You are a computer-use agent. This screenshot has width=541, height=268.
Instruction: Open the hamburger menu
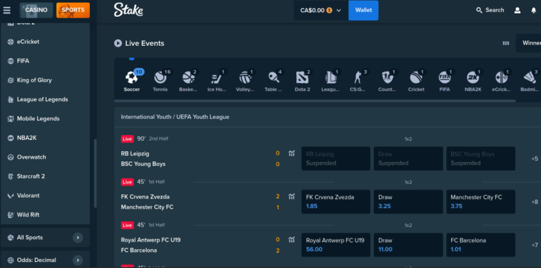coord(7,10)
